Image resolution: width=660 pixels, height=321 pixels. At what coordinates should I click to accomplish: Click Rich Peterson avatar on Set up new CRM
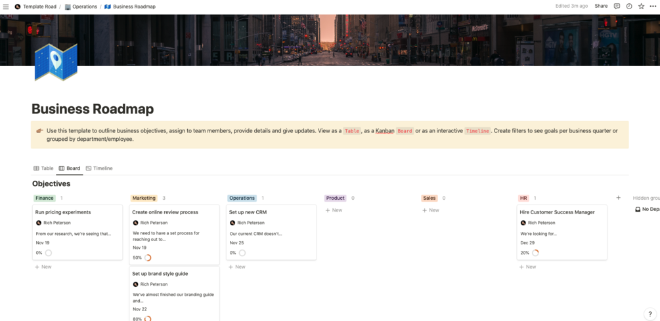pos(232,223)
